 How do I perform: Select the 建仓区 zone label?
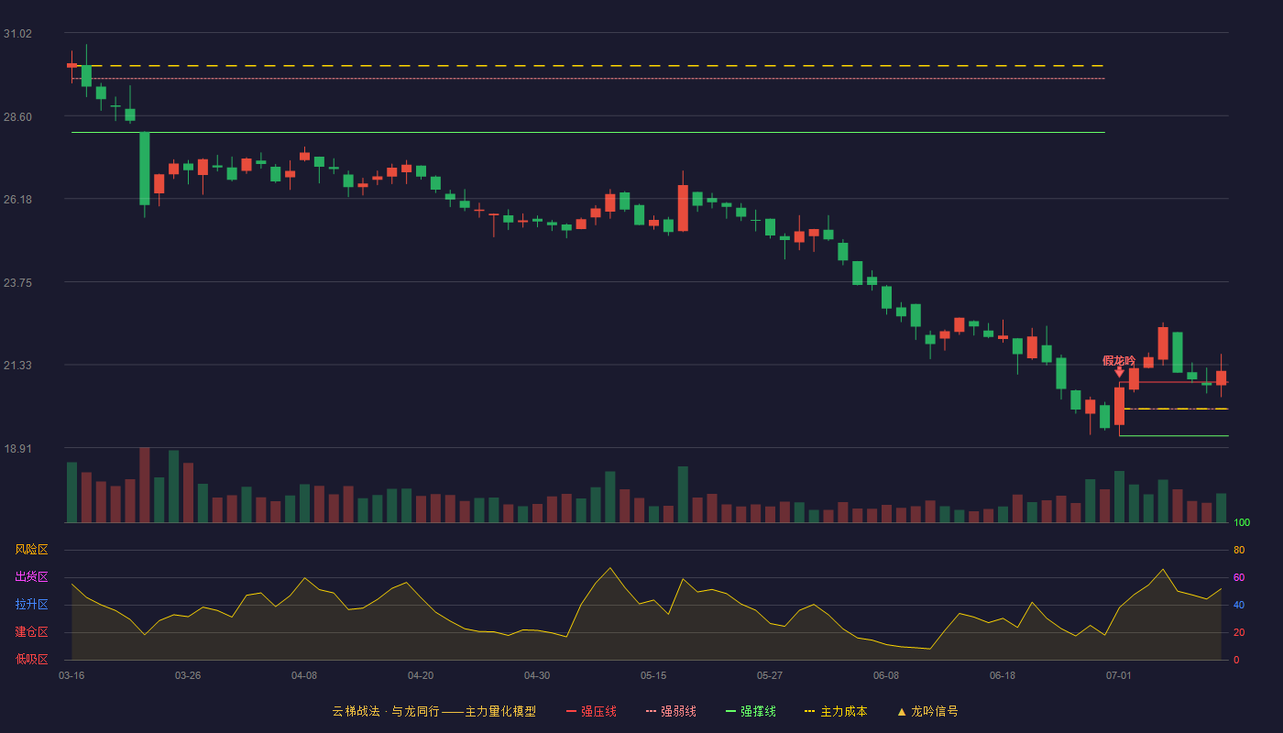click(x=31, y=632)
